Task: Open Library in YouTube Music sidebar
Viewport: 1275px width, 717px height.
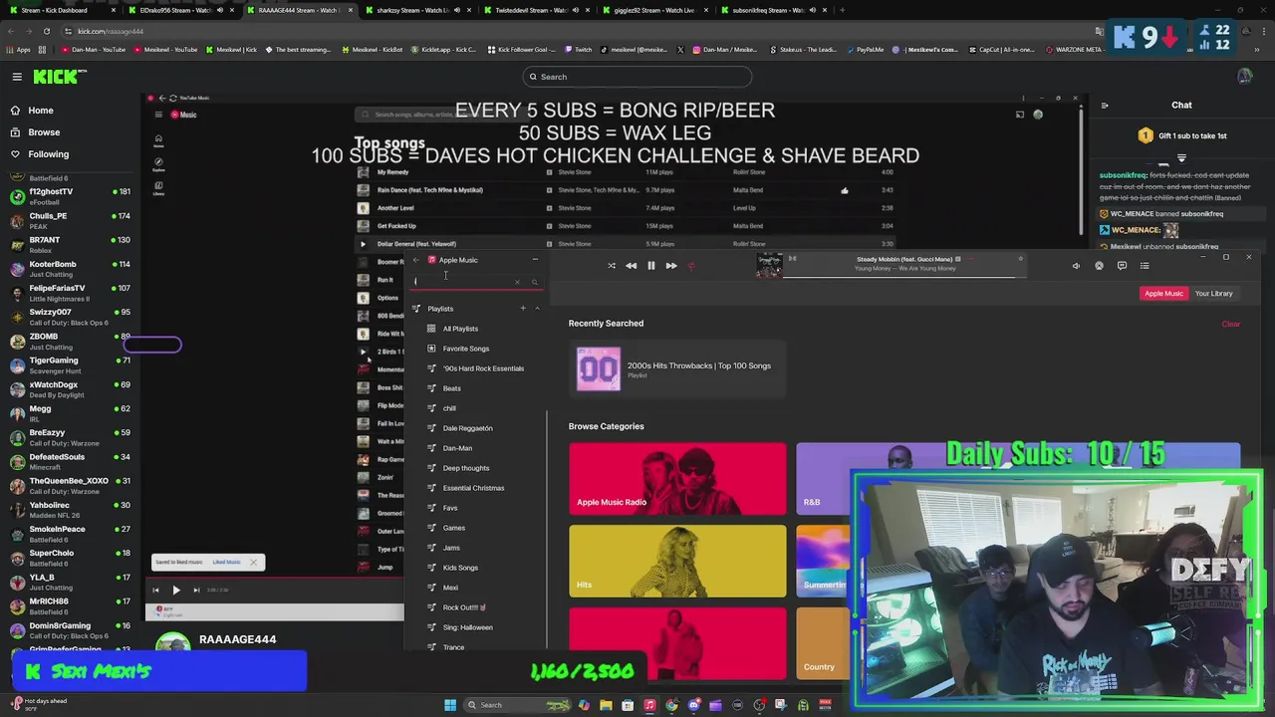Action: pyautogui.click(x=158, y=188)
